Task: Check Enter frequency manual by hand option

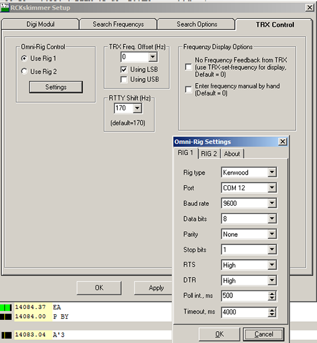Action: point(188,89)
